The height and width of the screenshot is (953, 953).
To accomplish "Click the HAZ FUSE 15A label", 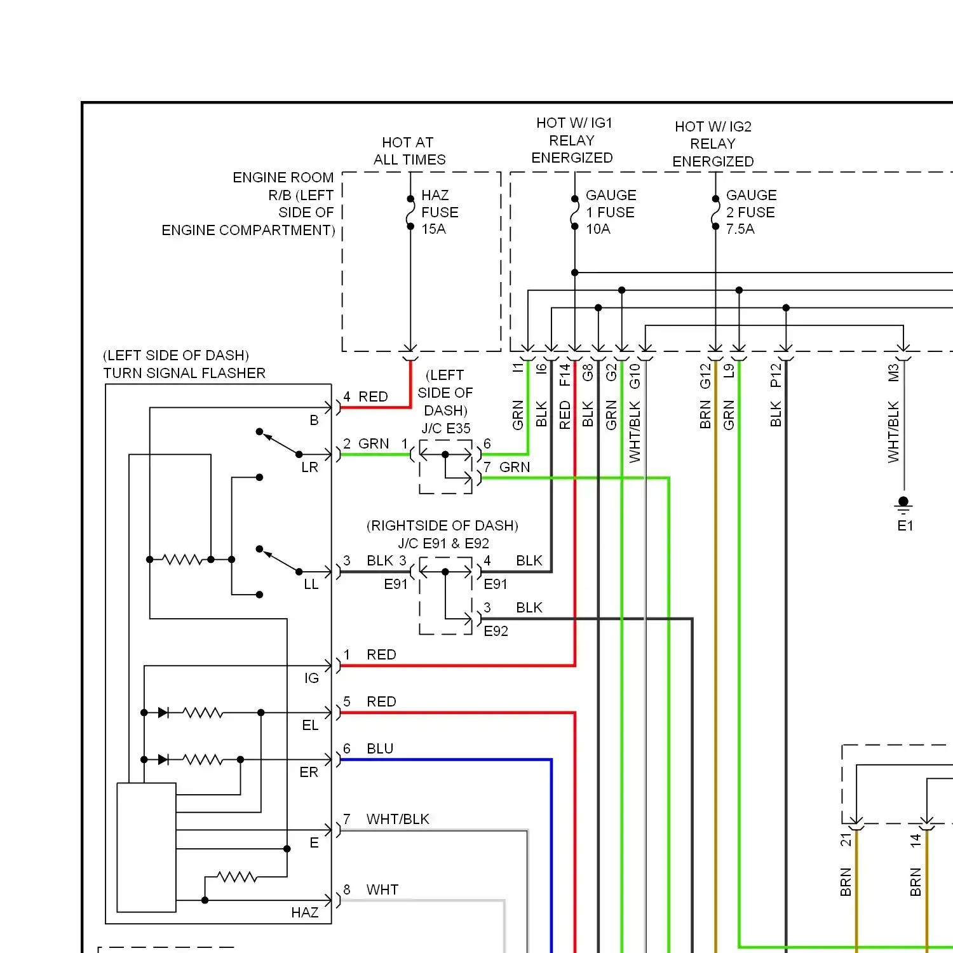I will 440,212.
